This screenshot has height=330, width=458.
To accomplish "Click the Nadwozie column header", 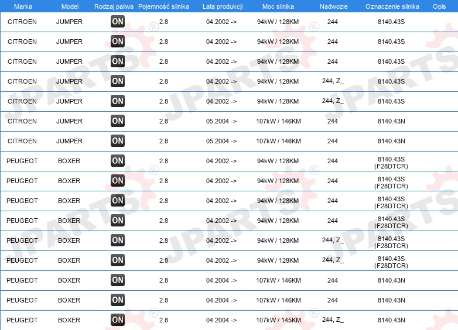I will [334, 6].
